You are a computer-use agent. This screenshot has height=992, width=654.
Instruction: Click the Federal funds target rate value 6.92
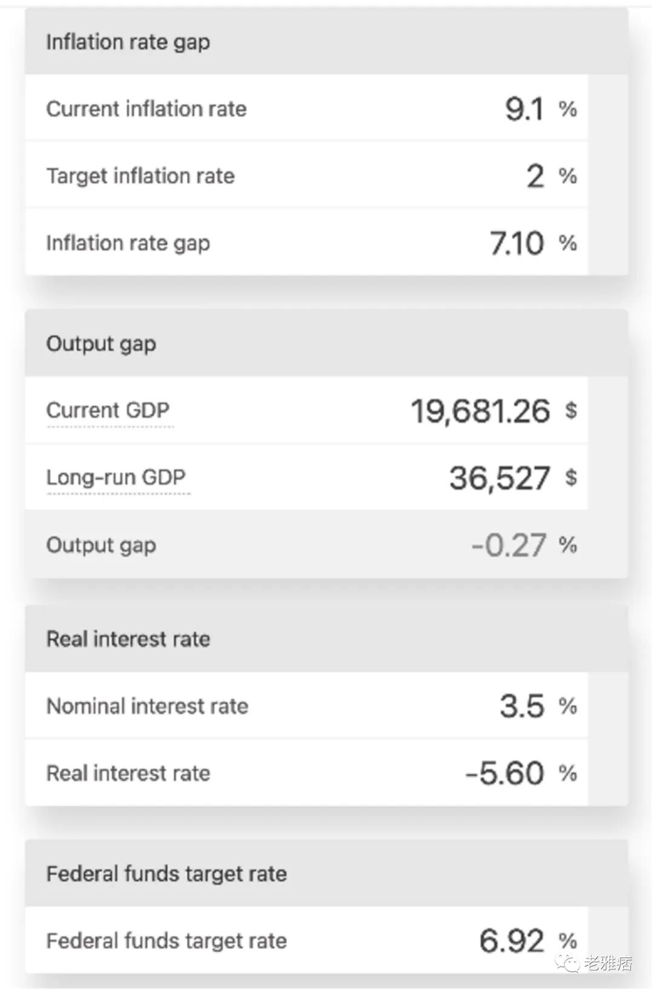point(512,941)
